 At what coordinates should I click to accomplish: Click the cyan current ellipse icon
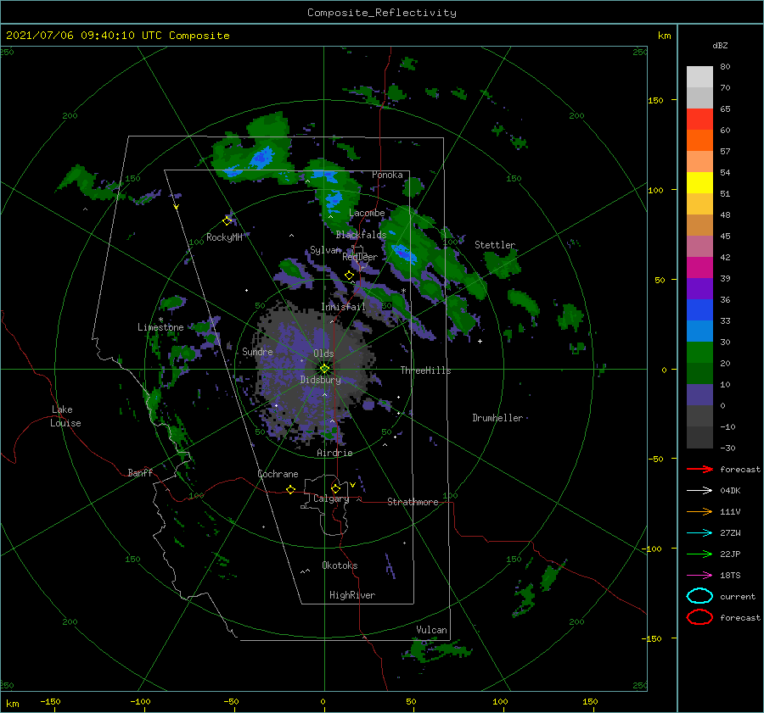coord(699,596)
